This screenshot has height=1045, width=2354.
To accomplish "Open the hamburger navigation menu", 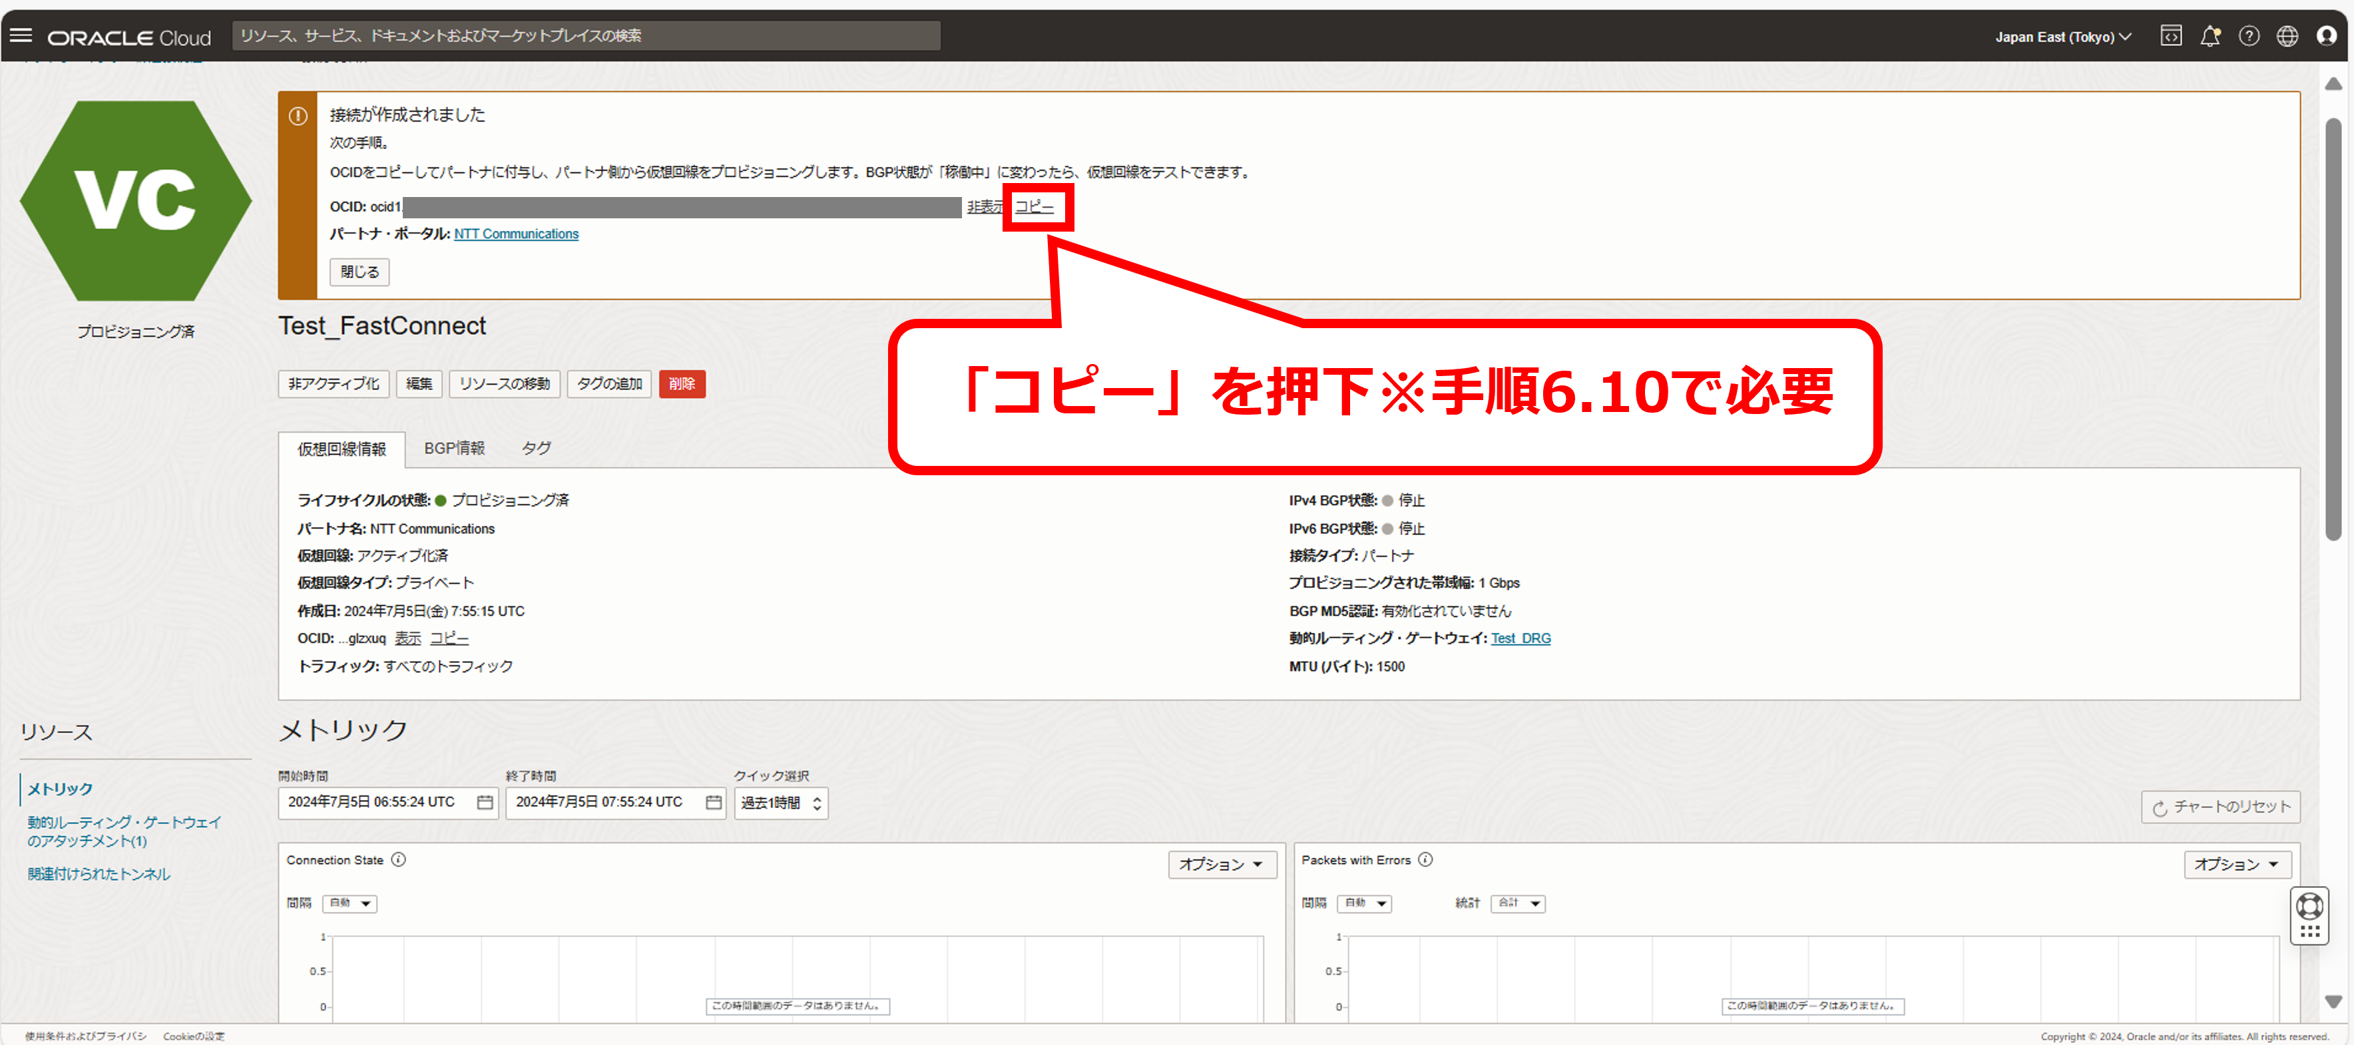I will (21, 36).
